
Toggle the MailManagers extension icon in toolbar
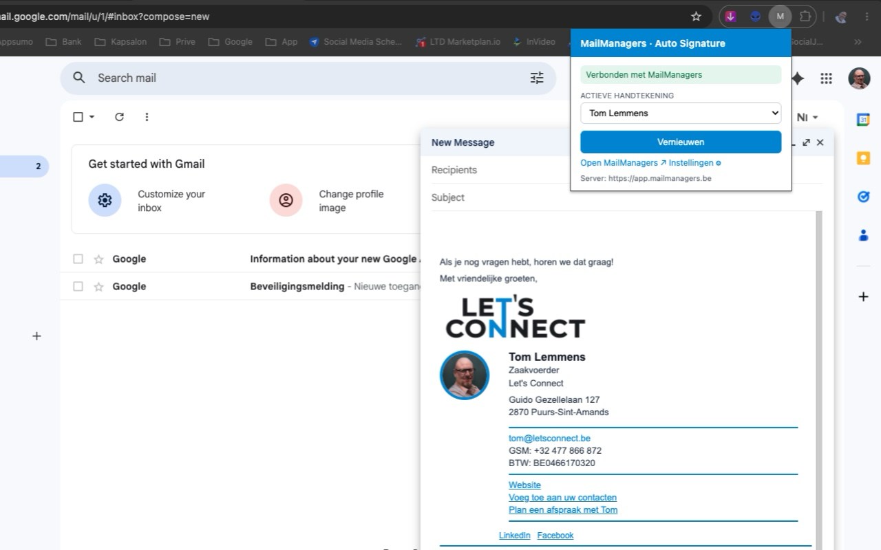coord(780,16)
